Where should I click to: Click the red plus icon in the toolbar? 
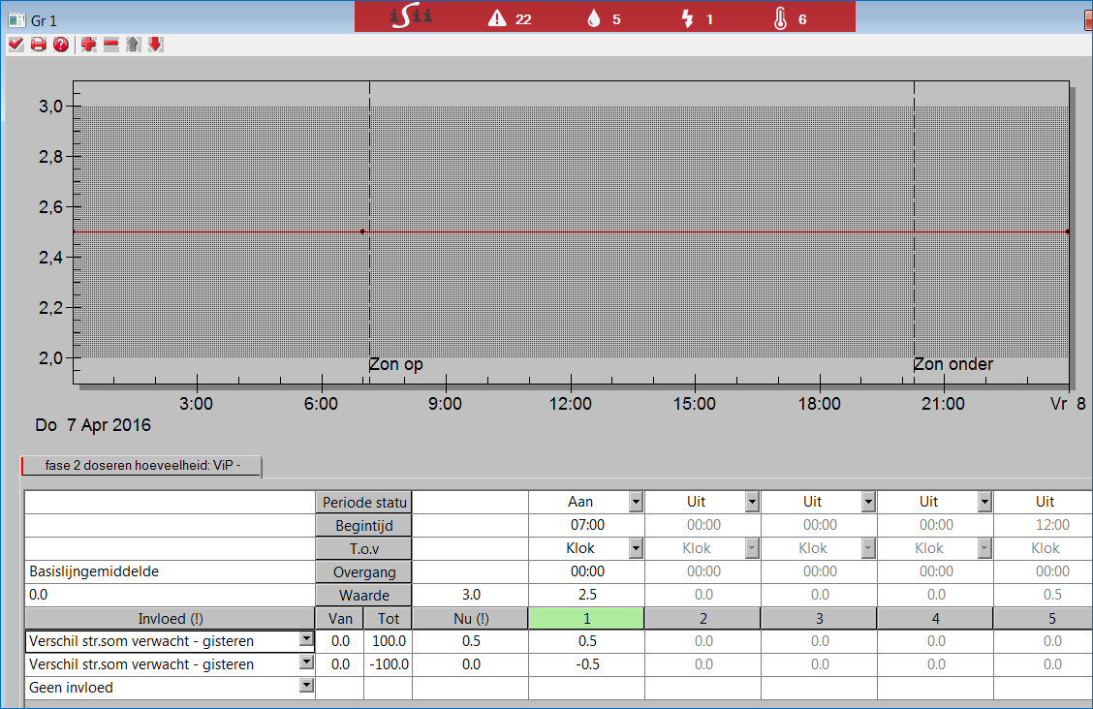tap(88, 45)
